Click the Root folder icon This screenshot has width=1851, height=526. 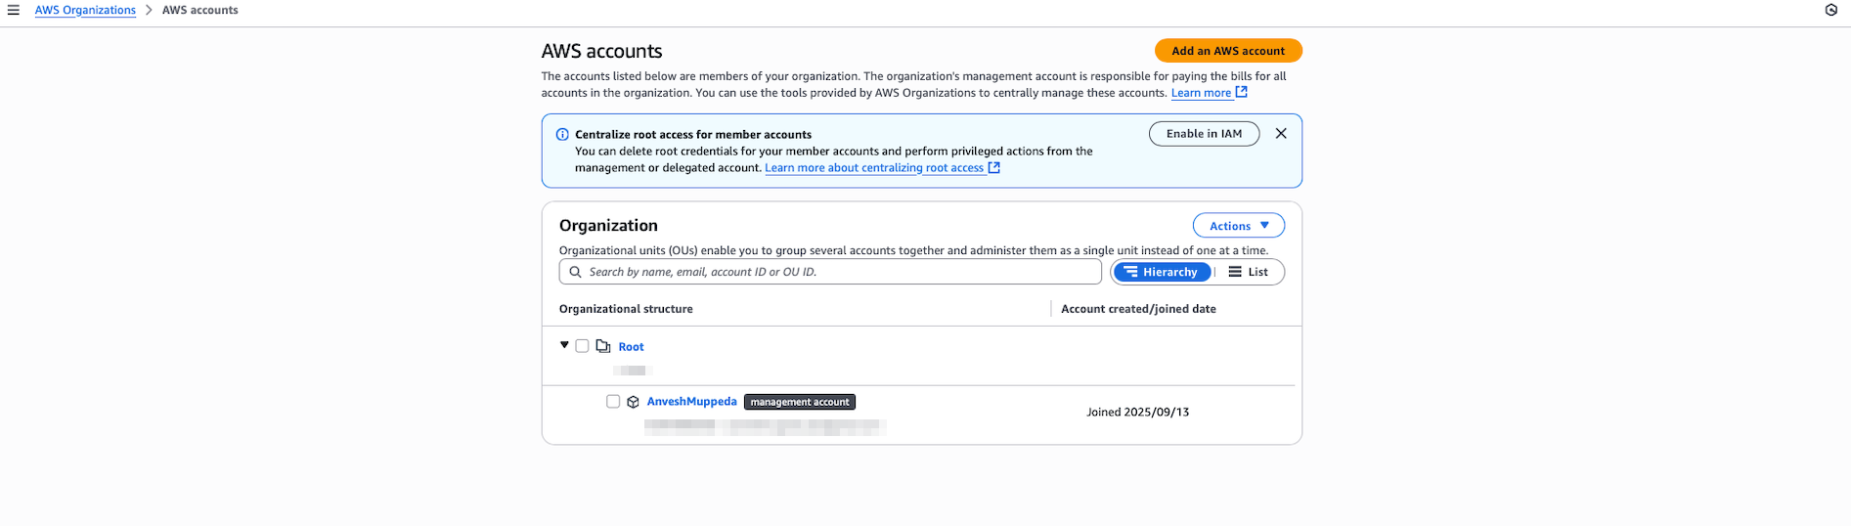click(603, 346)
